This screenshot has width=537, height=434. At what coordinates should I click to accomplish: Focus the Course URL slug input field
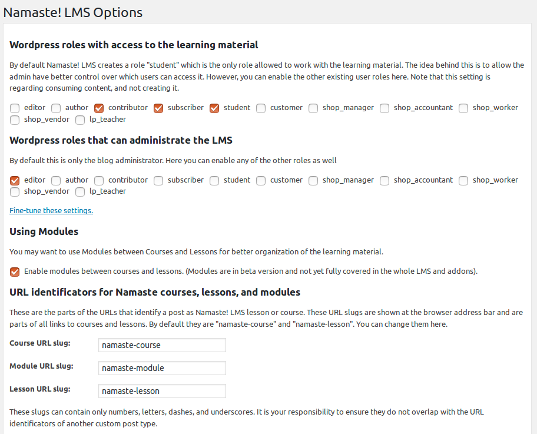(162, 345)
